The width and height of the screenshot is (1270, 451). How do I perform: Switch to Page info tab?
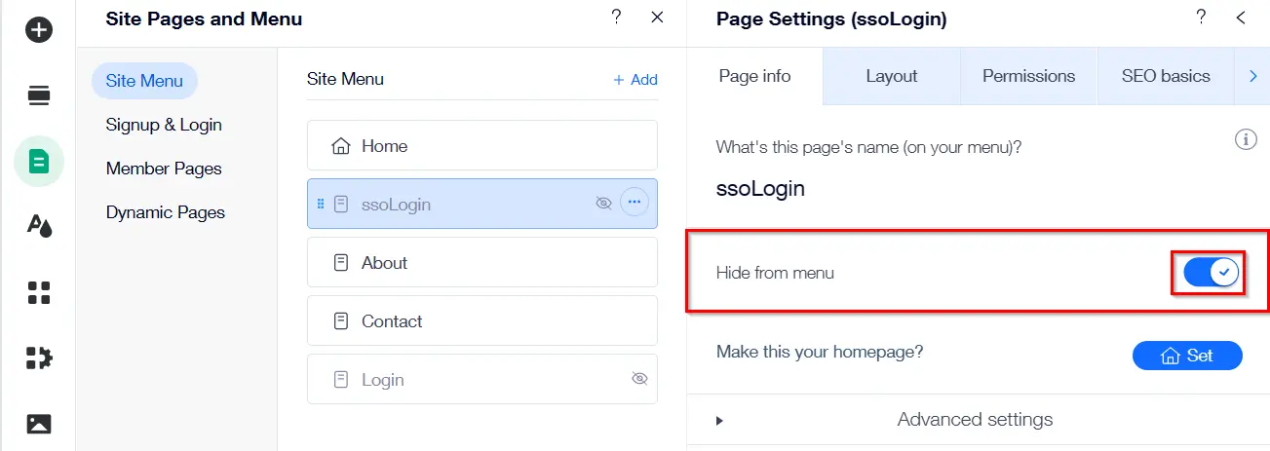754,76
